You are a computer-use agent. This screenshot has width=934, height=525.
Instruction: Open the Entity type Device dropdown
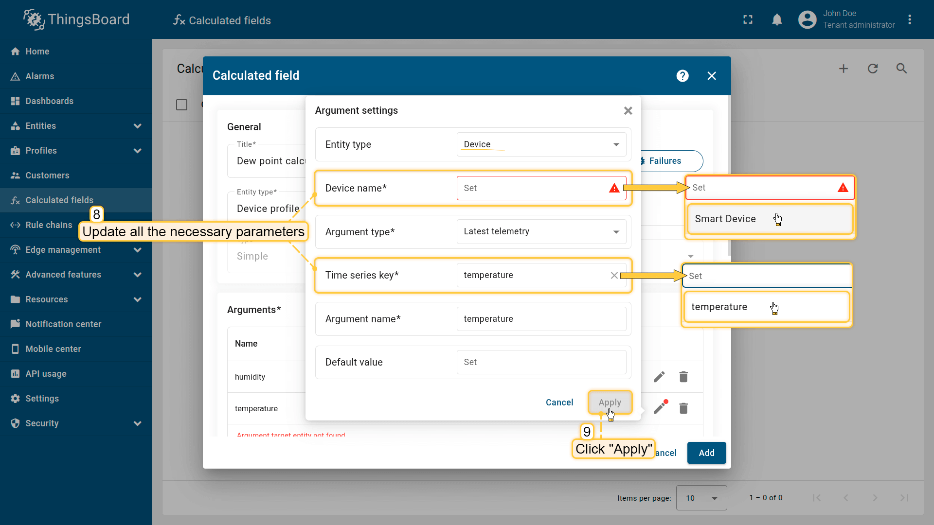click(x=541, y=144)
